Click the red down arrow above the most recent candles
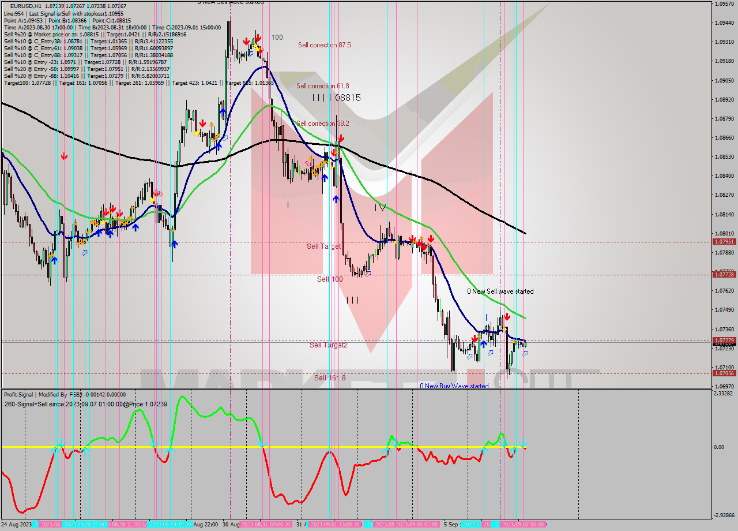The image size is (738, 531). (x=507, y=317)
